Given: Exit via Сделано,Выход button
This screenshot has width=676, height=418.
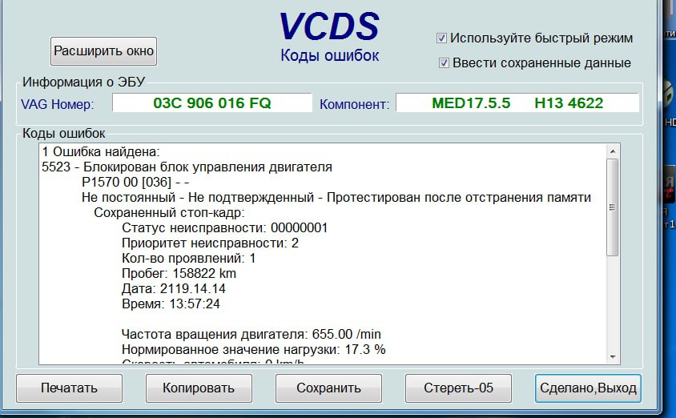Looking at the screenshot, I should pyautogui.click(x=588, y=388).
